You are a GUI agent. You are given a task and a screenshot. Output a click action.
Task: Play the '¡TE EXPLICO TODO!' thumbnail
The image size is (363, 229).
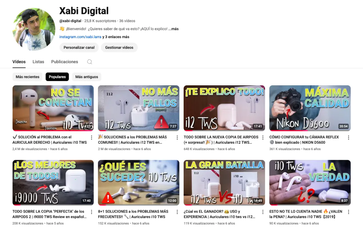tap(224, 108)
